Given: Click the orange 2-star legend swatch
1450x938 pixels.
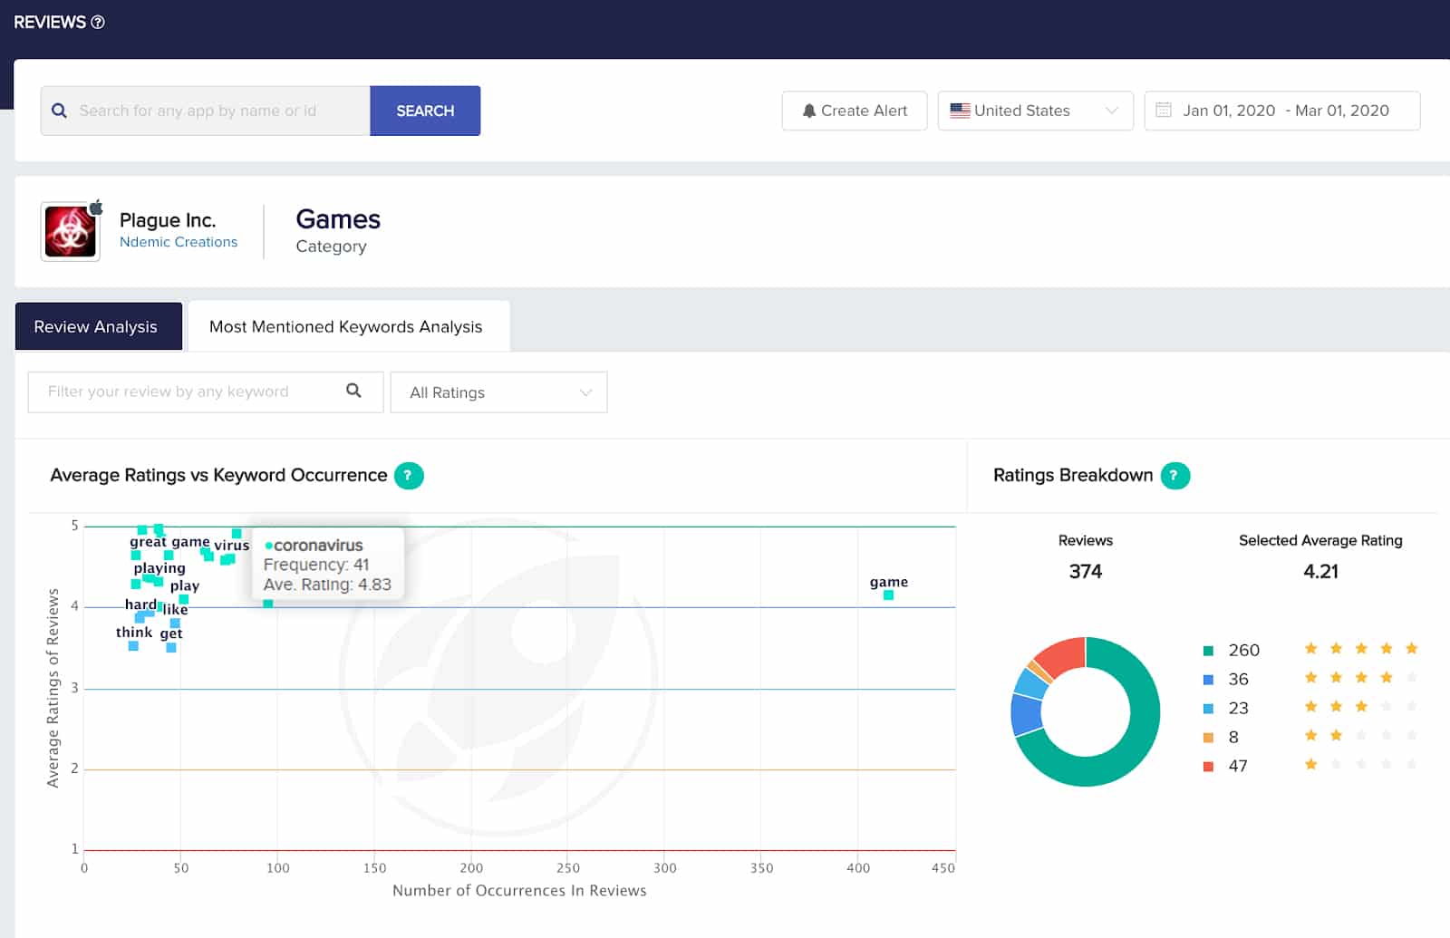Looking at the screenshot, I should tap(1208, 738).
